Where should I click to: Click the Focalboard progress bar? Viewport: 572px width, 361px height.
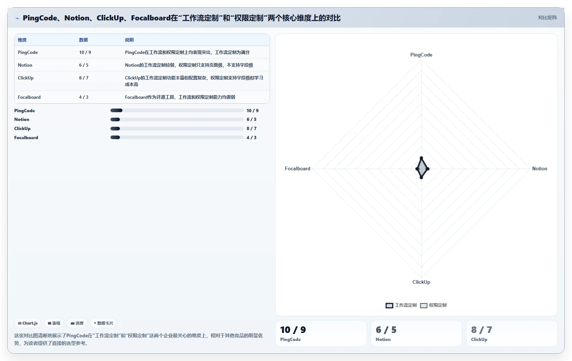click(177, 137)
